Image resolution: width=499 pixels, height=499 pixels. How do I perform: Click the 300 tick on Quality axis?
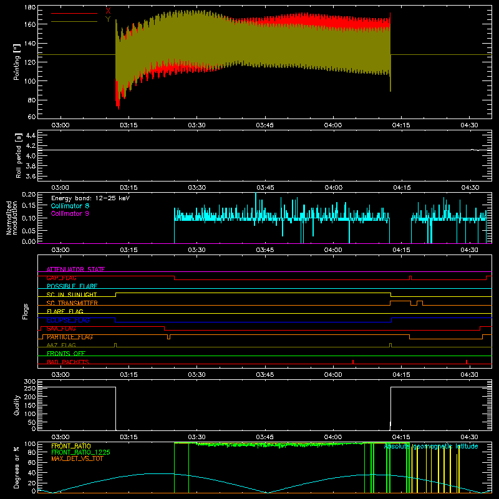(30, 382)
